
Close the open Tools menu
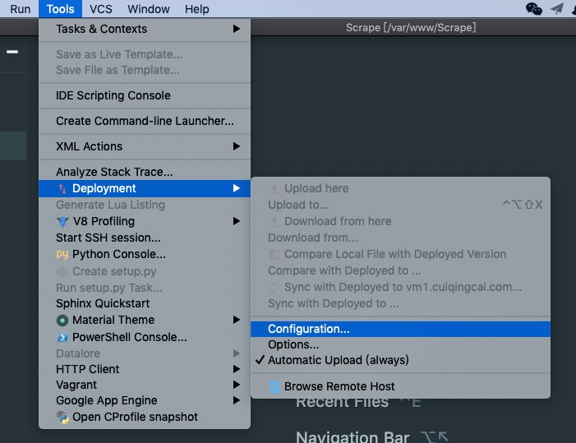tap(60, 9)
